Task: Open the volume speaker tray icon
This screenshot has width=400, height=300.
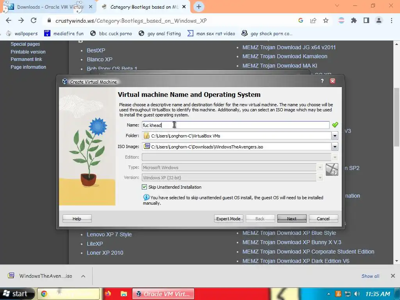Action: point(357,294)
